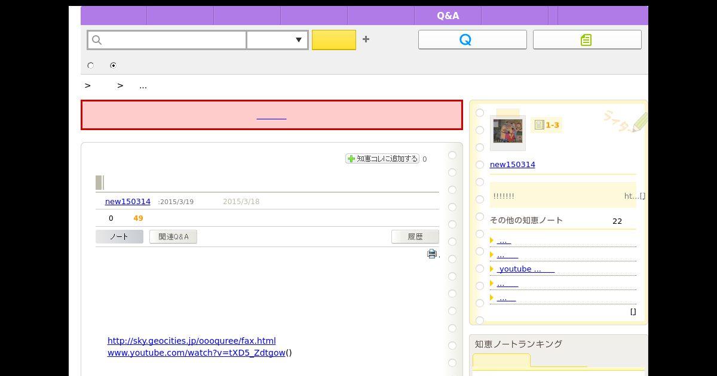Viewport: 717px width, 376px height.
Task: Click the author's avatar photo thumbnail
Action: 508,131
